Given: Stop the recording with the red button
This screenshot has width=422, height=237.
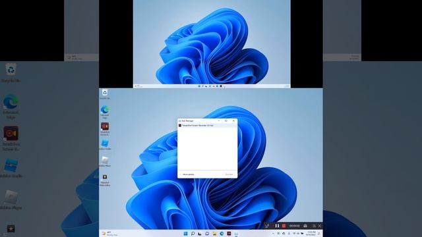Looking at the screenshot, I should pyautogui.click(x=284, y=226).
